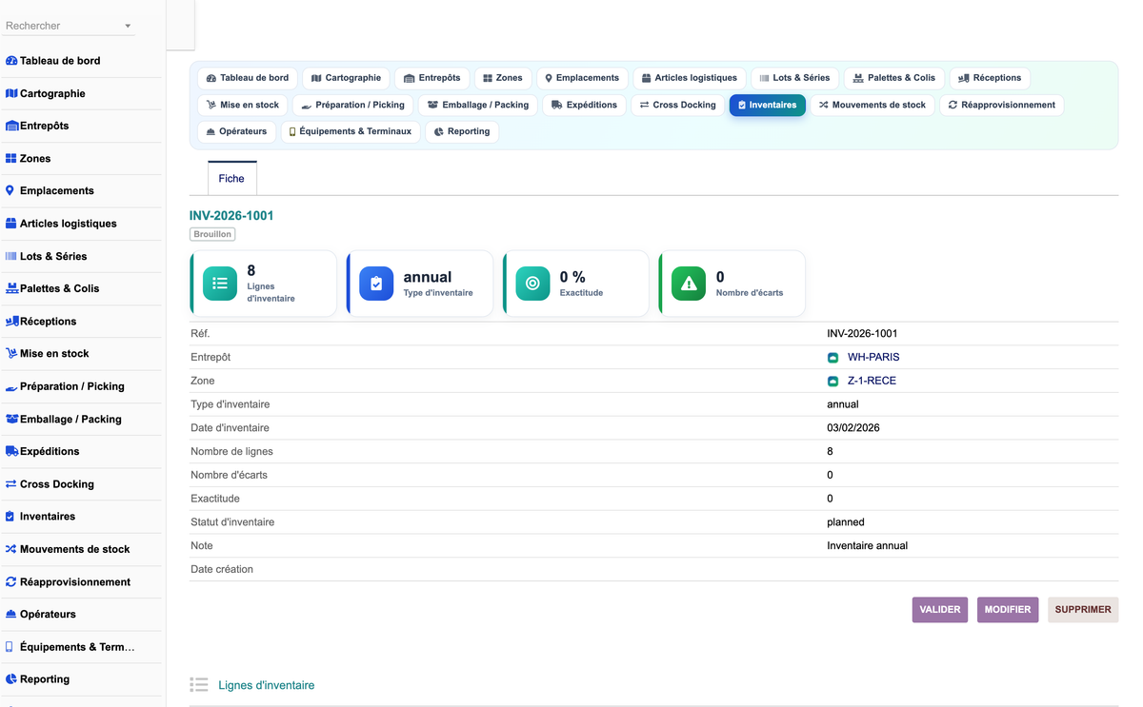Open Préparation / Picking in top module bar
The width and height of the screenshot is (1143, 707).
[352, 105]
